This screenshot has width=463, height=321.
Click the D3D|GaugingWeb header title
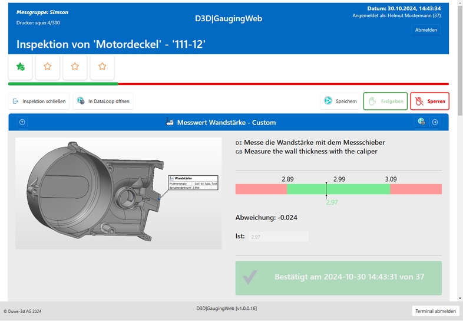[x=229, y=19]
